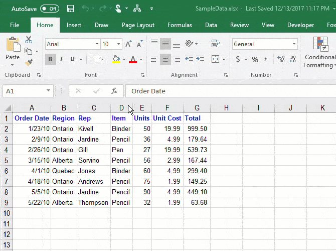Viewport: 336px width, 251px height.
Task: Click the Percent Style button
Action: click(x=255, y=60)
